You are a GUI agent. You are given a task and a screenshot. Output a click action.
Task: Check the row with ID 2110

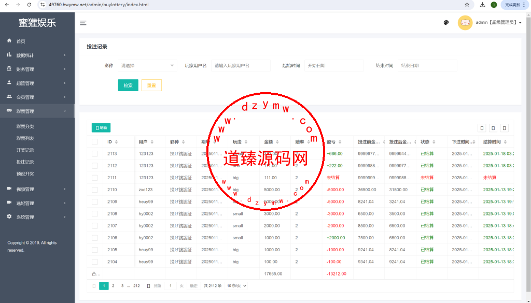95,190
